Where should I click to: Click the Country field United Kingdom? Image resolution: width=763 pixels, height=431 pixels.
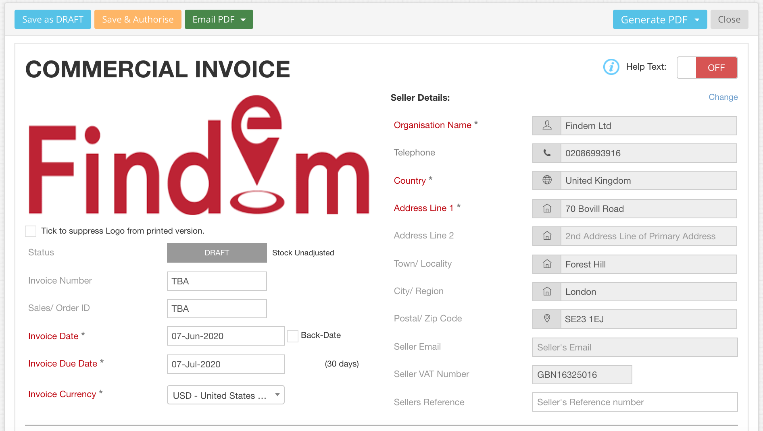coord(649,180)
